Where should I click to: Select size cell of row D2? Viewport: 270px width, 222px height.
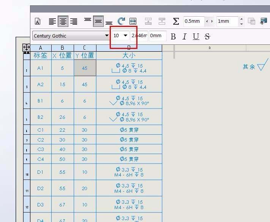(129, 188)
